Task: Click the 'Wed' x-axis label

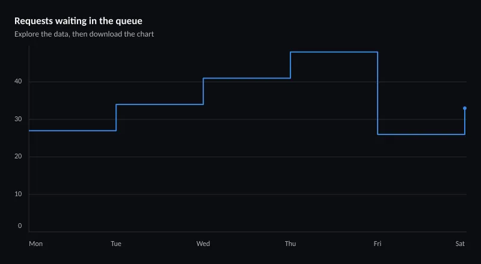Action: [203, 244]
